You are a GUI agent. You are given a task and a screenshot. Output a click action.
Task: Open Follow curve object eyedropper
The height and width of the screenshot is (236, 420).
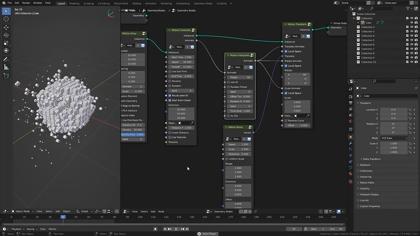307,116
